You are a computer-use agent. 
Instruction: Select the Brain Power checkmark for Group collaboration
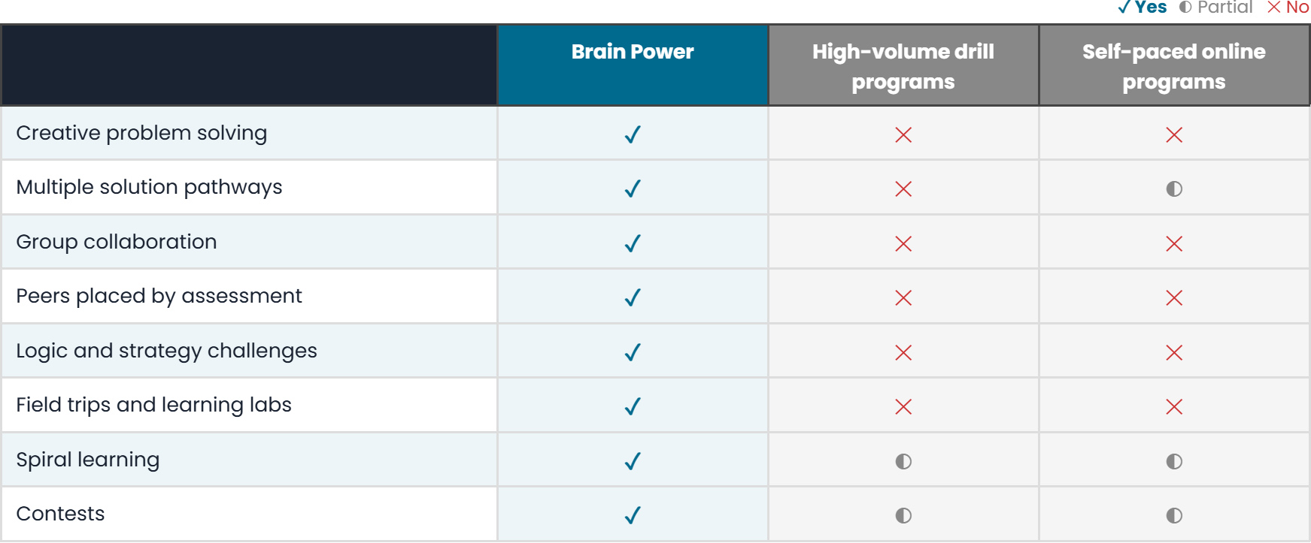(633, 243)
